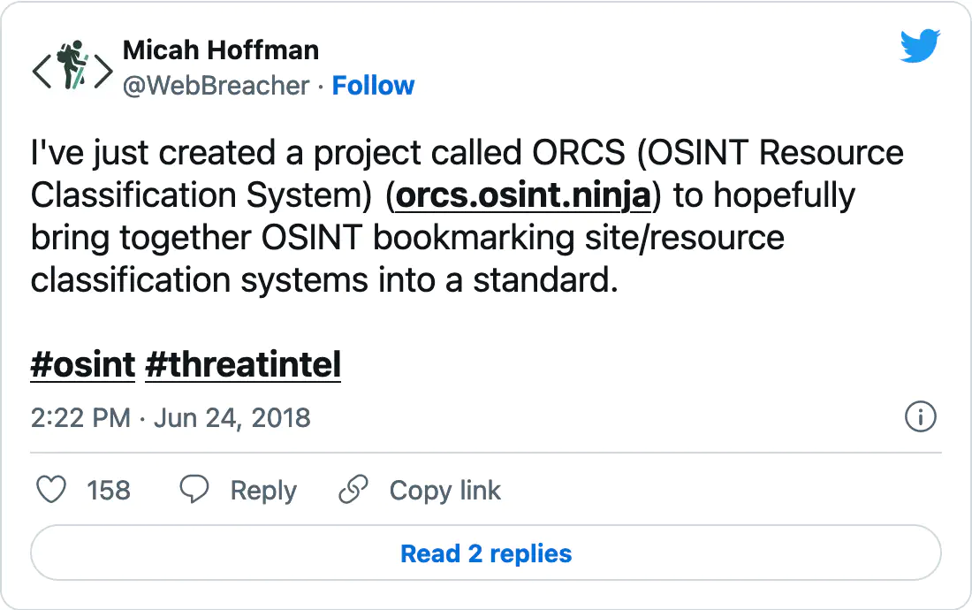Viewport: 972px width, 610px height.
Task: Select the #threatintel hashtag
Action: coord(243,364)
